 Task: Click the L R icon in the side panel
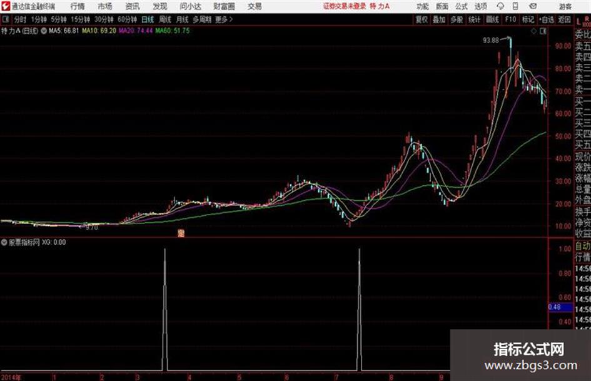(x=583, y=21)
